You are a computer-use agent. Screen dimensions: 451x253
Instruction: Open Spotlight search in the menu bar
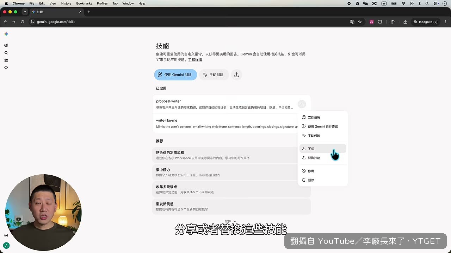coord(427,4)
